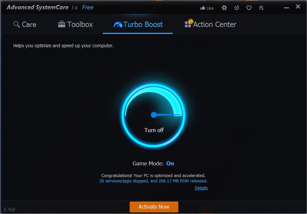Close the Advanced SystemCare window
The image size is (307, 214).
(x=298, y=7)
